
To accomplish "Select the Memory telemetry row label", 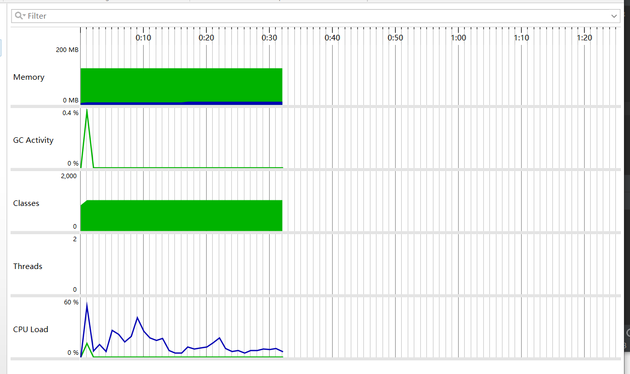I will click(x=29, y=77).
